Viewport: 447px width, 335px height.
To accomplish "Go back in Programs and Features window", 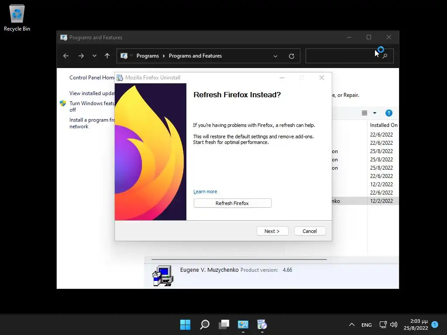I will click(66, 56).
